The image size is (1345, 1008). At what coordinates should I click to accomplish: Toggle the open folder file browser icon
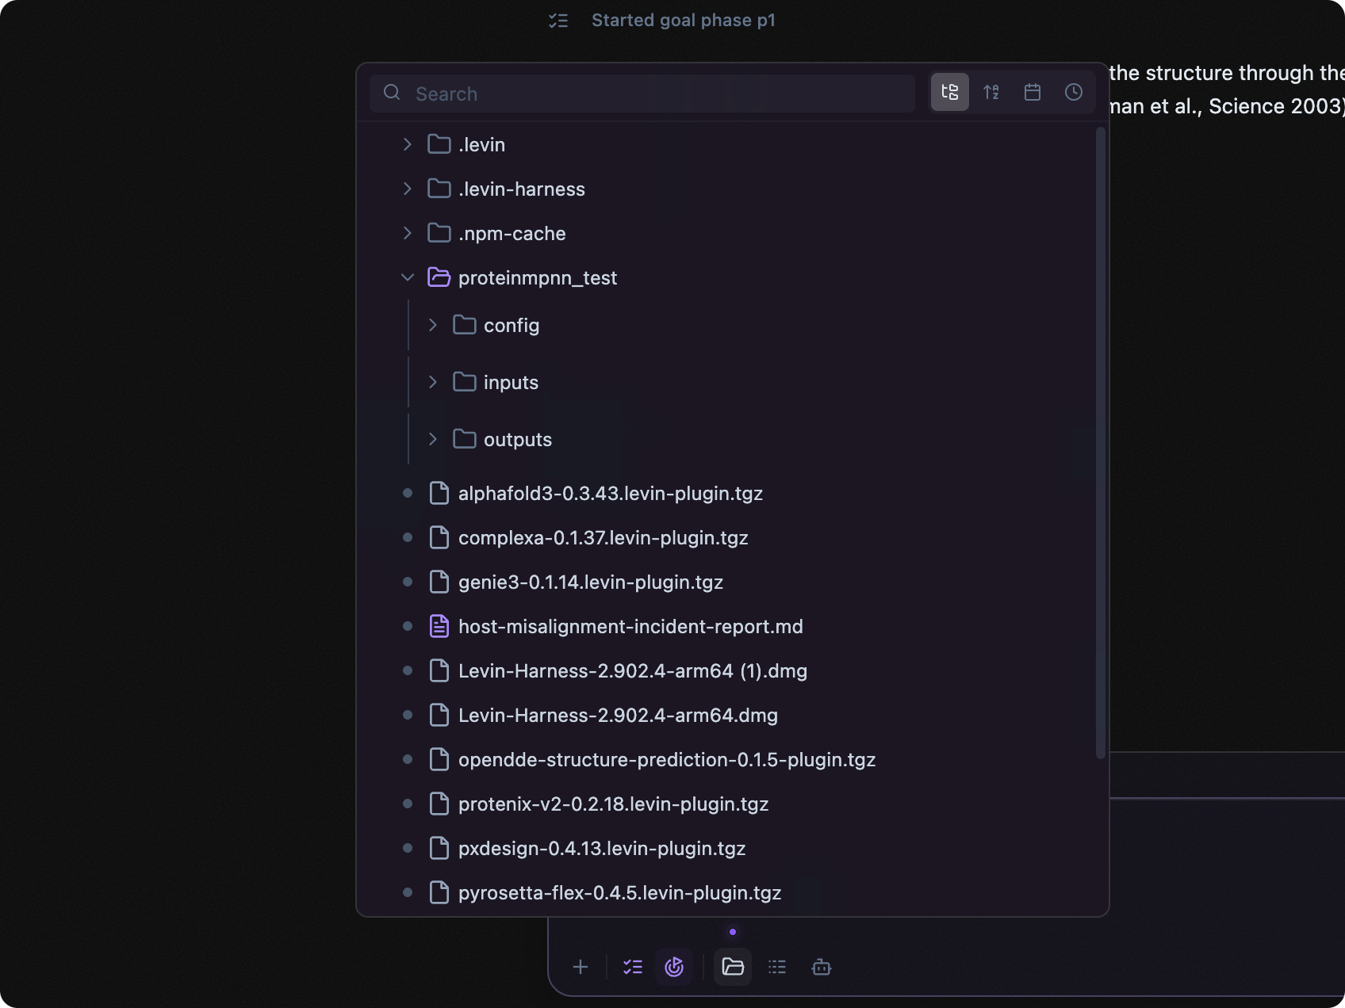point(733,967)
